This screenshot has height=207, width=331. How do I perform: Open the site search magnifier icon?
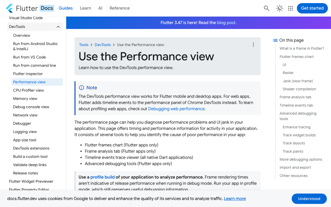(x=267, y=8)
